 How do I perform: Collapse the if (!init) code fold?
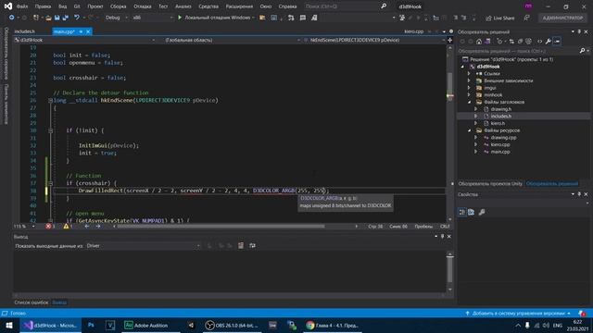50,130
